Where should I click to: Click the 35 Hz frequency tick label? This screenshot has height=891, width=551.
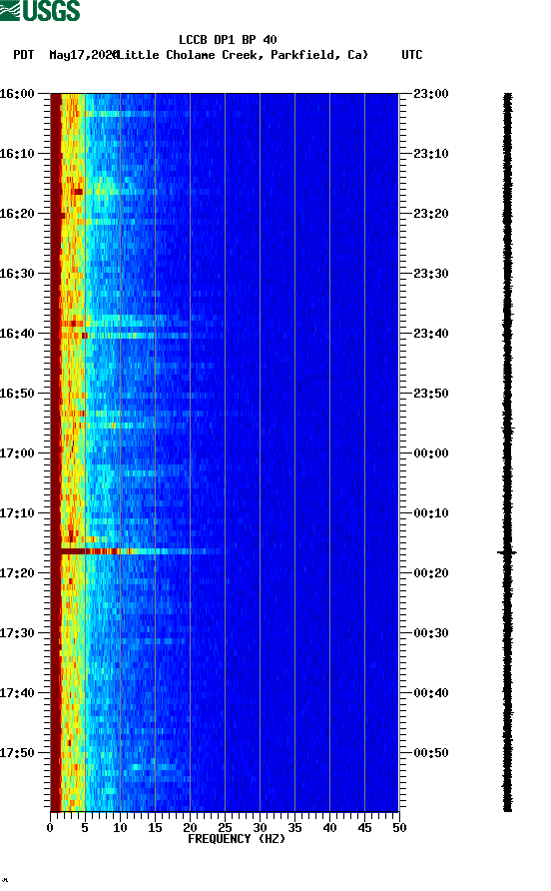(x=294, y=828)
